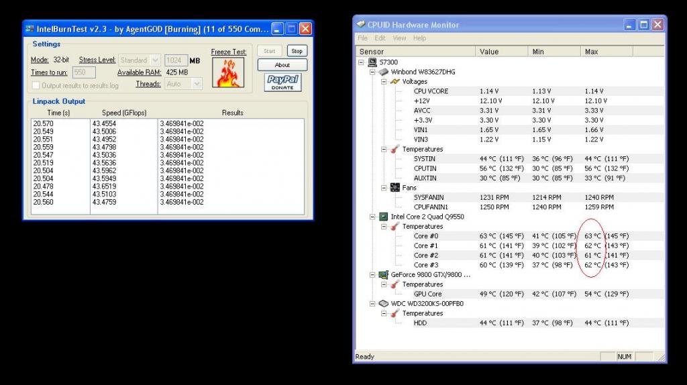Click the Winbond Temperatures thermometer icon

(x=394, y=149)
